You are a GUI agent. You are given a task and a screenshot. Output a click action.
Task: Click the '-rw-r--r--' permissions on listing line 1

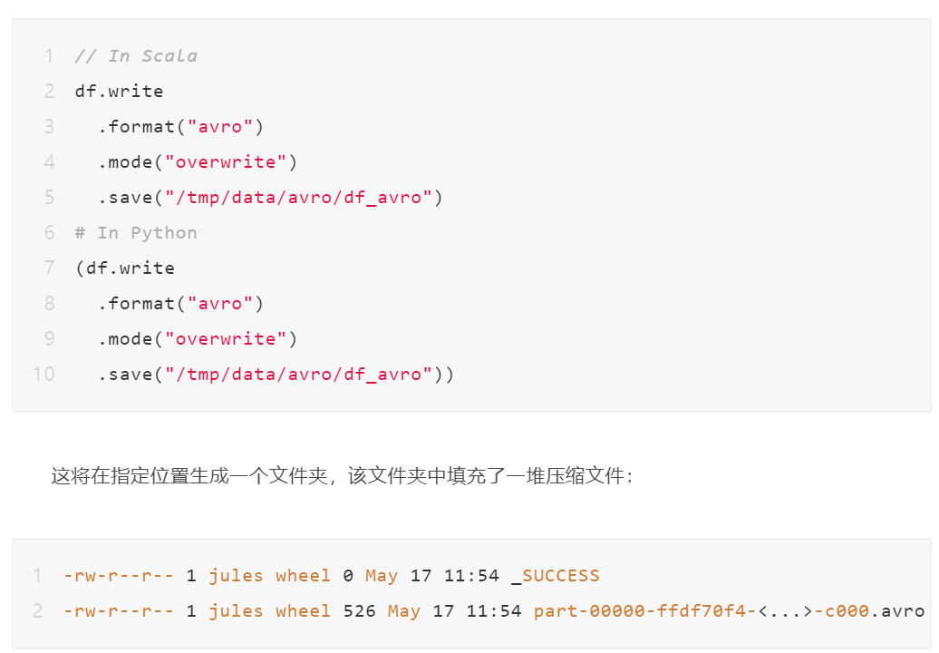(x=119, y=576)
